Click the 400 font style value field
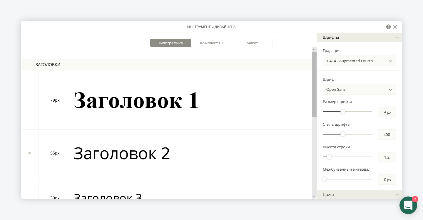Screen dimensions: 423x220 tap(387, 135)
